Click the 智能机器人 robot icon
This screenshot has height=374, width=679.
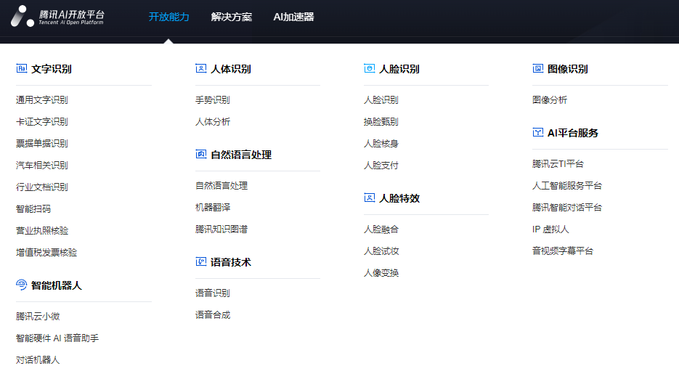point(21,285)
